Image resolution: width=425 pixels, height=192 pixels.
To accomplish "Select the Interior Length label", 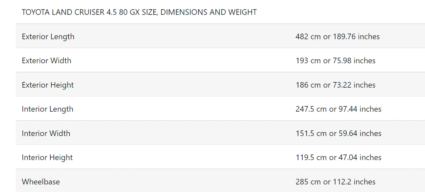I will pyautogui.click(x=47, y=109).
